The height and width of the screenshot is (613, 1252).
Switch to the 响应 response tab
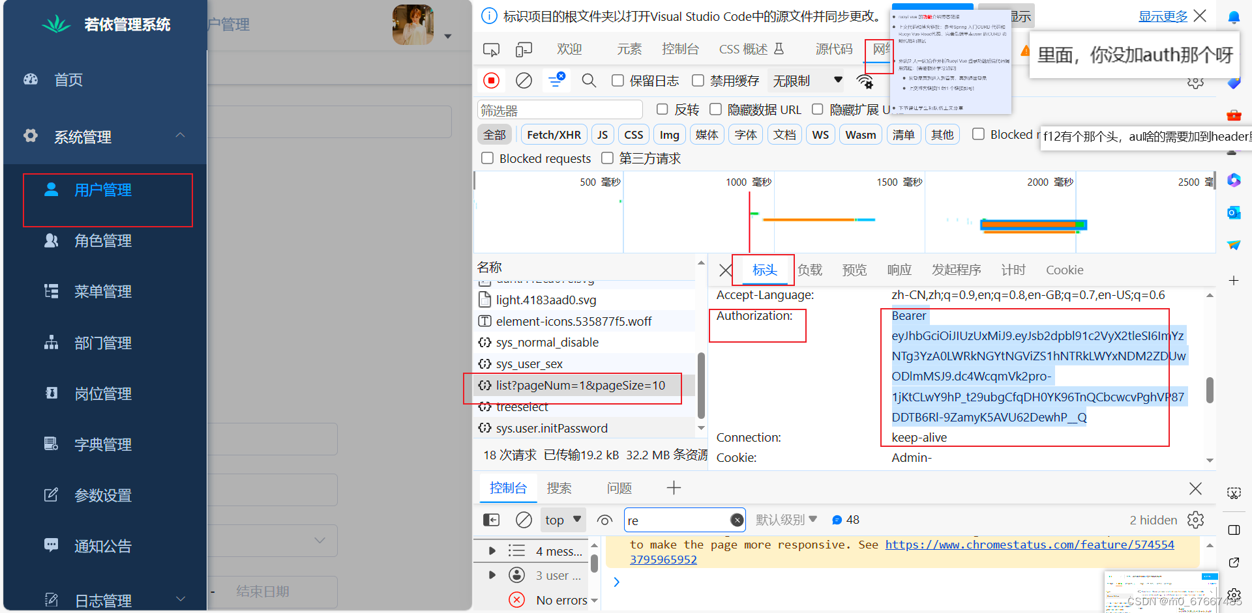click(x=899, y=270)
